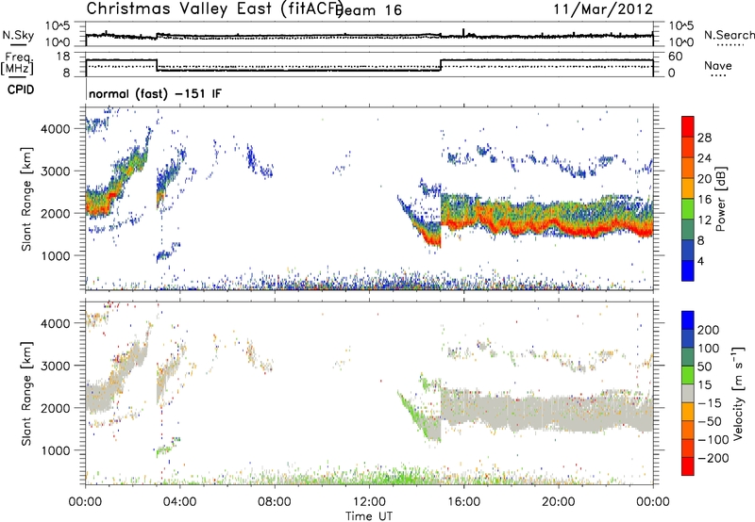
Task: Click the "Christmas Valley East (fitACF)" plot title
Action: click(x=215, y=8)
